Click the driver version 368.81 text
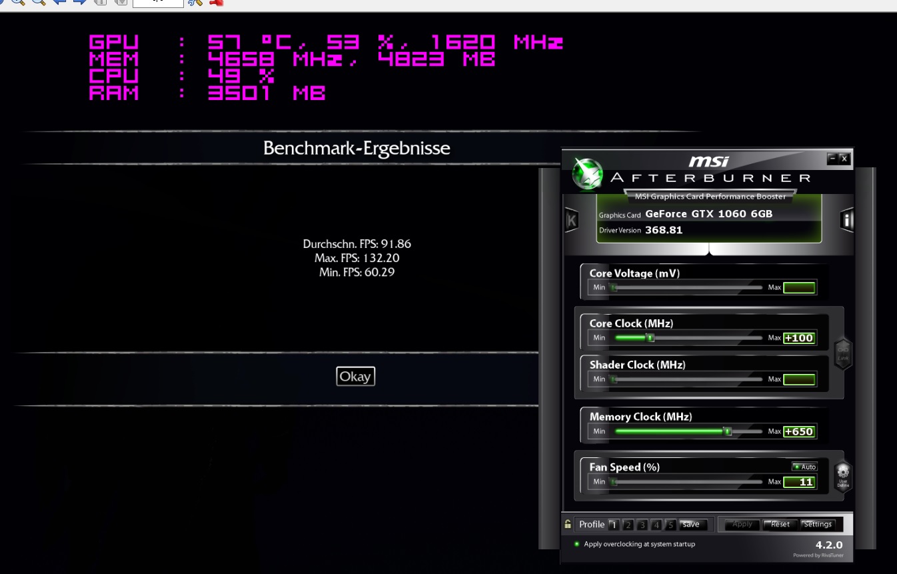The height and width of the screenshot is (574, 897). point(664,230)
